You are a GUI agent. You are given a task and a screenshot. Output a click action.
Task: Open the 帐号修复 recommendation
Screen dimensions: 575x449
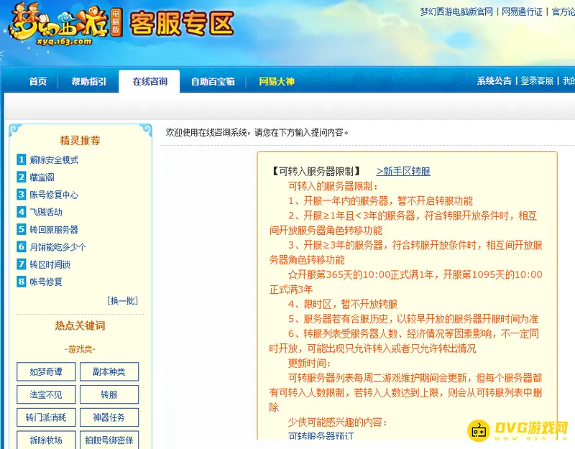(46, 282)
